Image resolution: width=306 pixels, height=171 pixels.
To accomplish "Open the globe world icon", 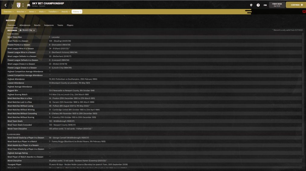I will tap(251, 5).
